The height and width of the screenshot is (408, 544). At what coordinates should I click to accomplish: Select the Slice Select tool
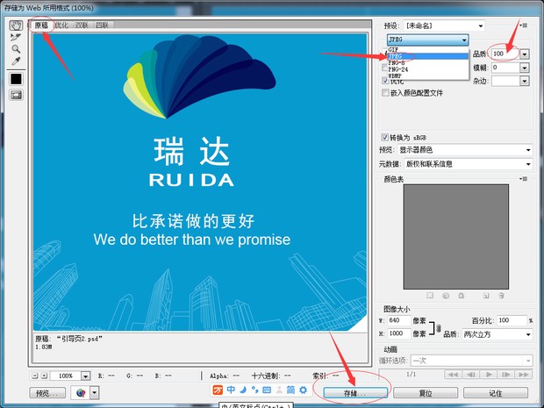(x=16, y=38)
